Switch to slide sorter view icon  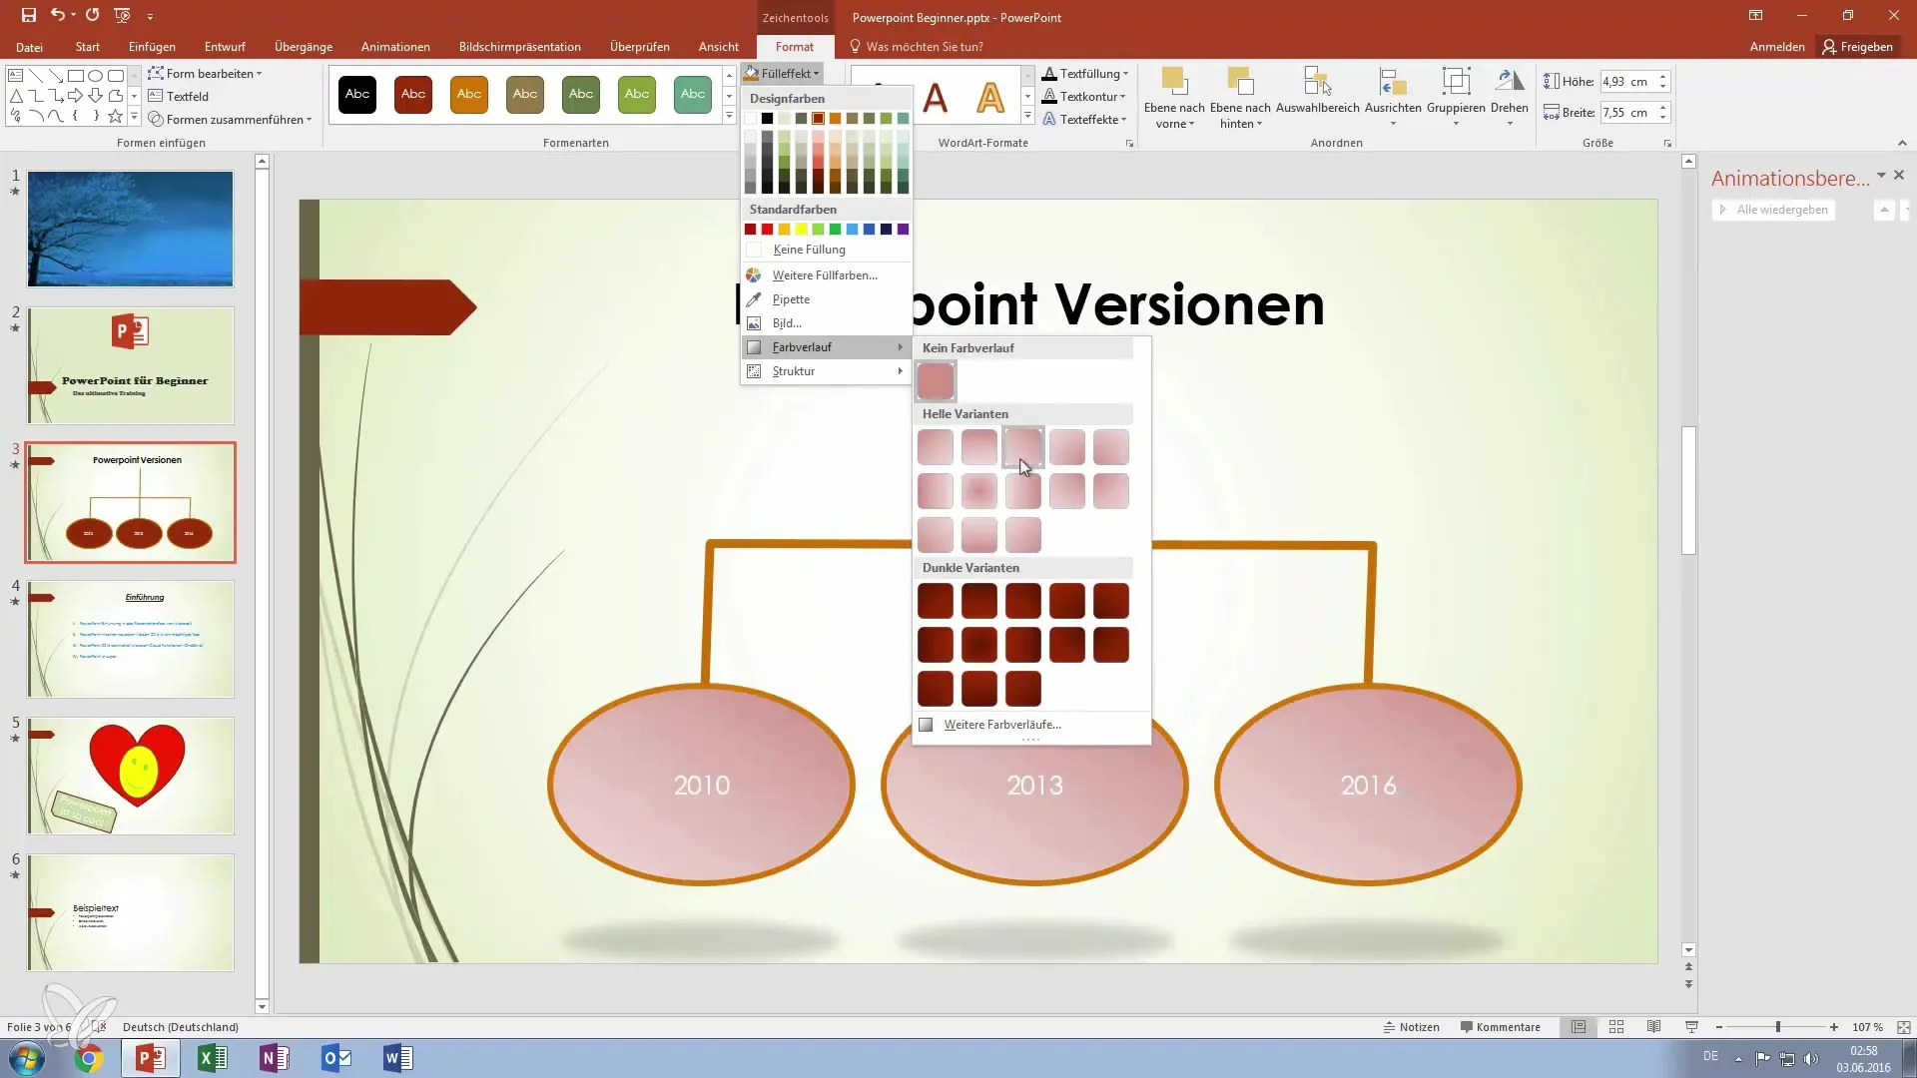[x=1616, y=1027]
